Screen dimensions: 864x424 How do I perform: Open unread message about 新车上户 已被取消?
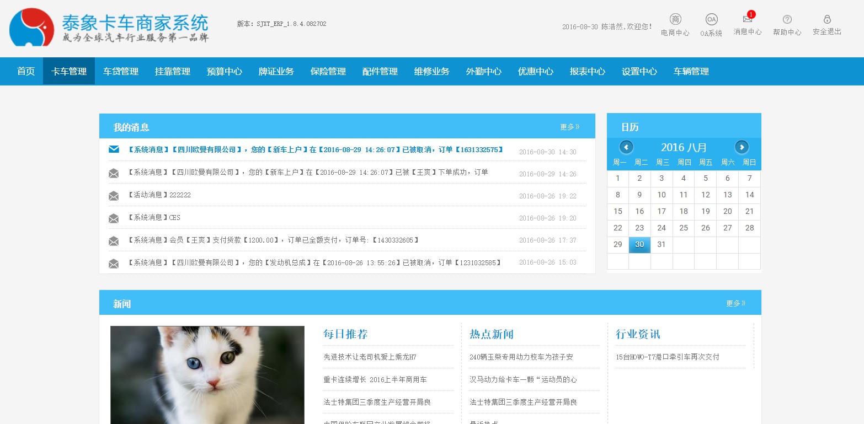pyautogui.click(x=316, y=149)
